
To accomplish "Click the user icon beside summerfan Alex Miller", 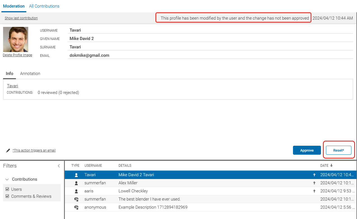I will coord(76,183).
